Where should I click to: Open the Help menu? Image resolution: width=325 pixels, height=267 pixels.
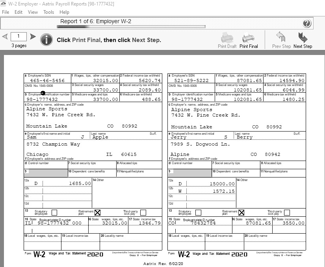pos(64,12)
